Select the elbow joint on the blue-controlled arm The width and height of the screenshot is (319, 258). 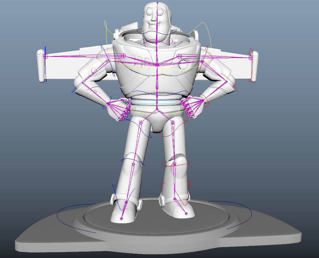pyautogui.click(x=82, y=83)
